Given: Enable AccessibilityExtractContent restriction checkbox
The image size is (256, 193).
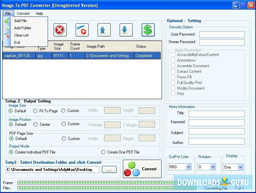Looking at the screenshot, I should tap(173, 54).
